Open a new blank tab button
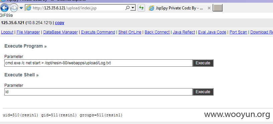The height and width of the screenshot is (124, 273). (x=218, y=8)
